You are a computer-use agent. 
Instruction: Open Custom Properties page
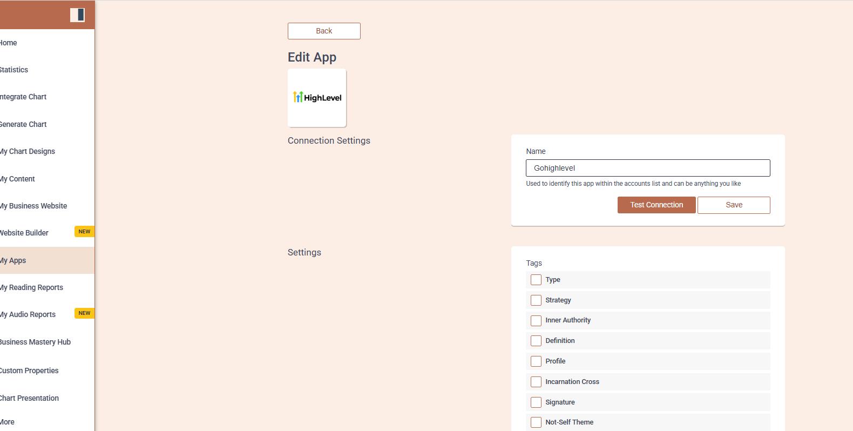29,371
